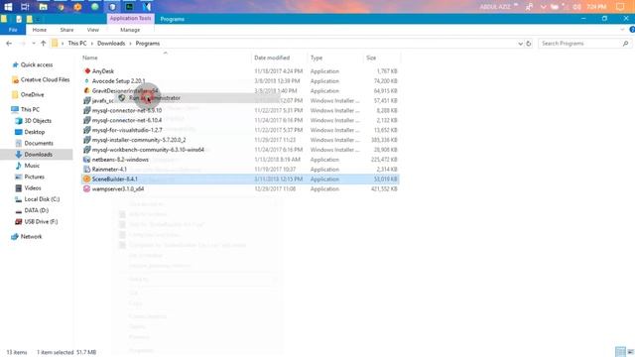Open the Windows Start menu
This screenshot has height=357, width=635.
pyautogui.click(x=8, y=7)
